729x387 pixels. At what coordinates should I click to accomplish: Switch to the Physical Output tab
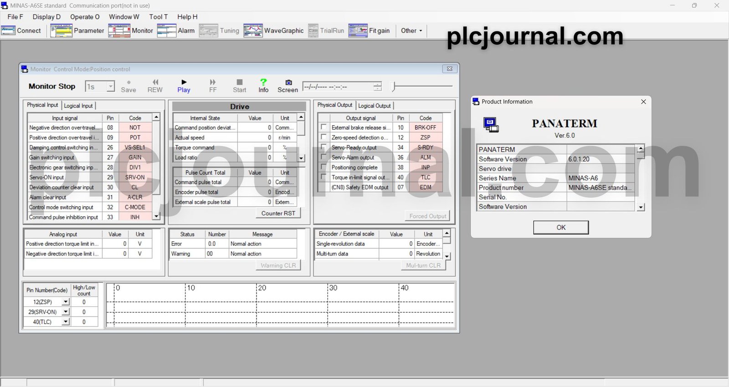pos(335,105)
